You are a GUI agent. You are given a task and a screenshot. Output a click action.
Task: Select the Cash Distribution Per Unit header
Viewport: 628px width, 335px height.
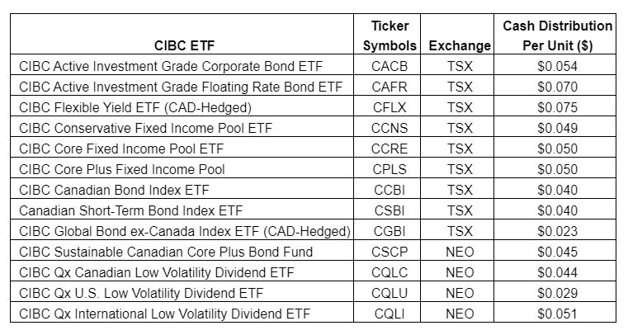pos(557,35)
